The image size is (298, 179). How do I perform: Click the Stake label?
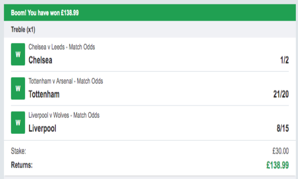[x=19, y=151]
